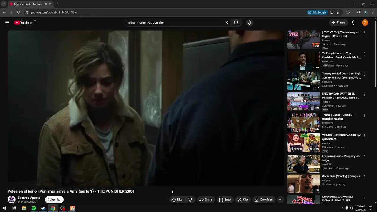Open VIENDO NUESTRO PASADO video title
Screen dimensions: 377x212
[342, 137]
